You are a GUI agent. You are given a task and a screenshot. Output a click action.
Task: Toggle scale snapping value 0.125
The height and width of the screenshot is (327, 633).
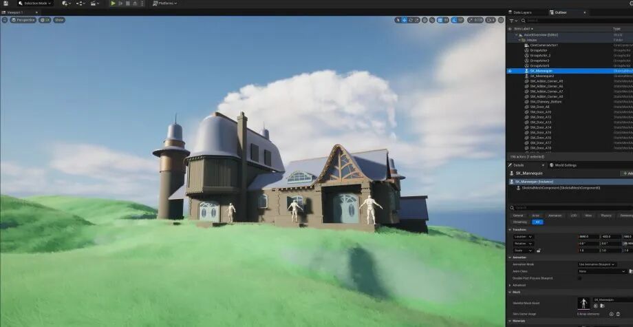(475, 20)
